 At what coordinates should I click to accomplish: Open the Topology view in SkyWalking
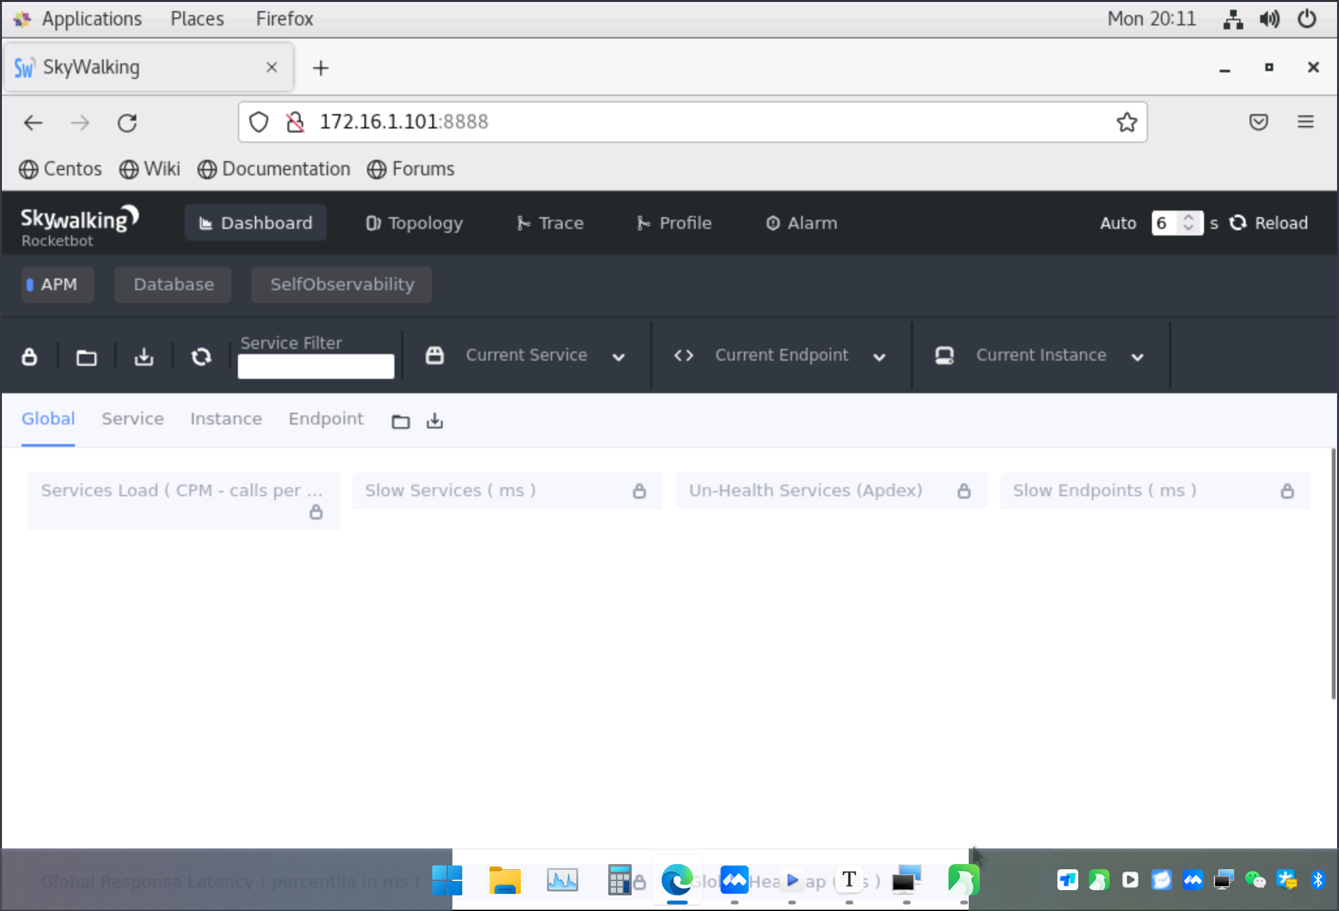click(413, 223)
